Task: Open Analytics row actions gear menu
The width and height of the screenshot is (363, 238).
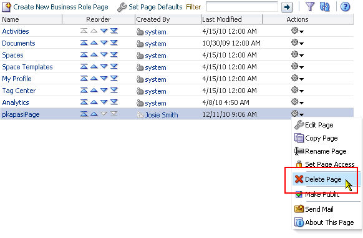Action: [x=298, y=102]
